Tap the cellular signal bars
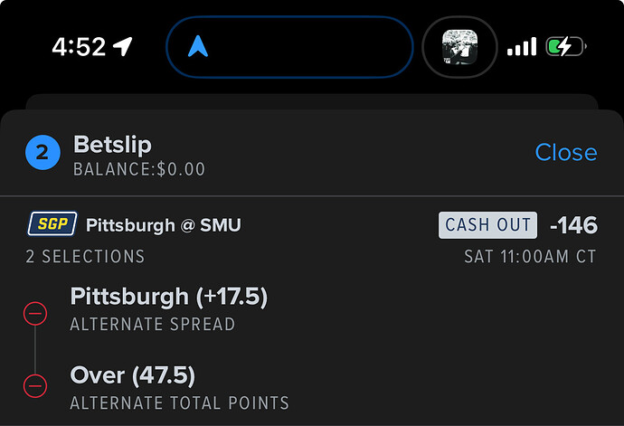Image resolution: width=624 pixels, height=426 pixels. (522, 46)
